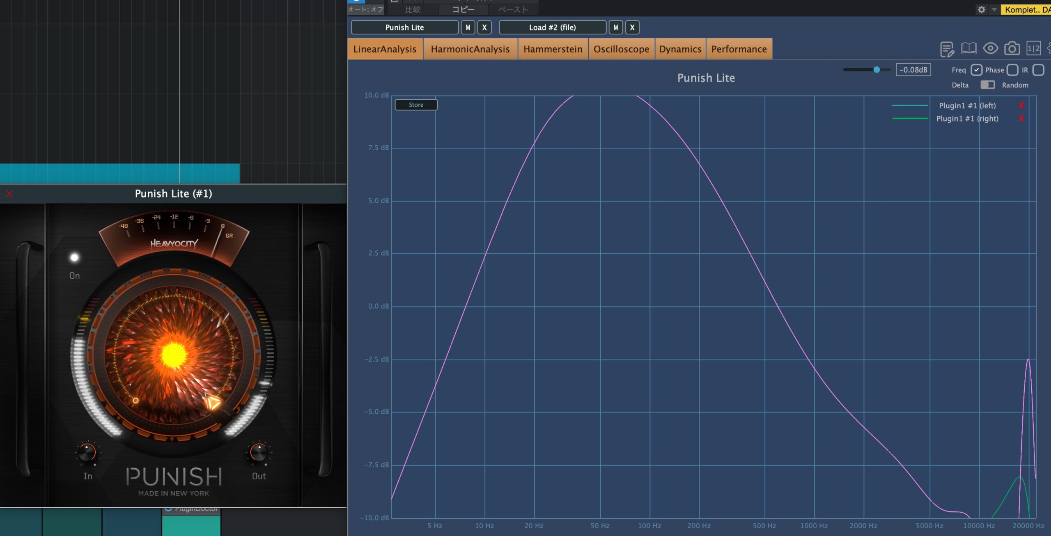Remove the Plugin1 #1 (right) trace via its red X

1021,119
